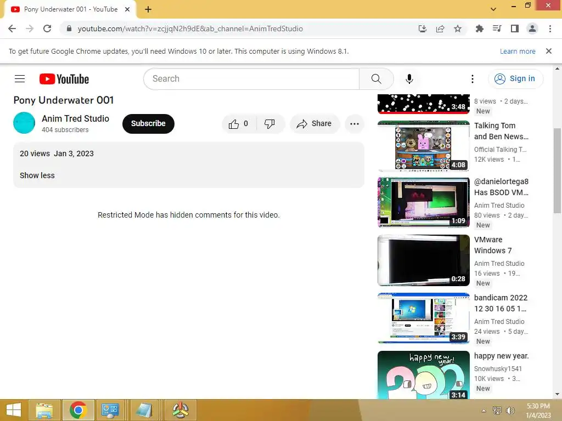This screenshot has width=562, height=421.
Task: Open the volume speaker tray icon
Action: click(510, 411)
